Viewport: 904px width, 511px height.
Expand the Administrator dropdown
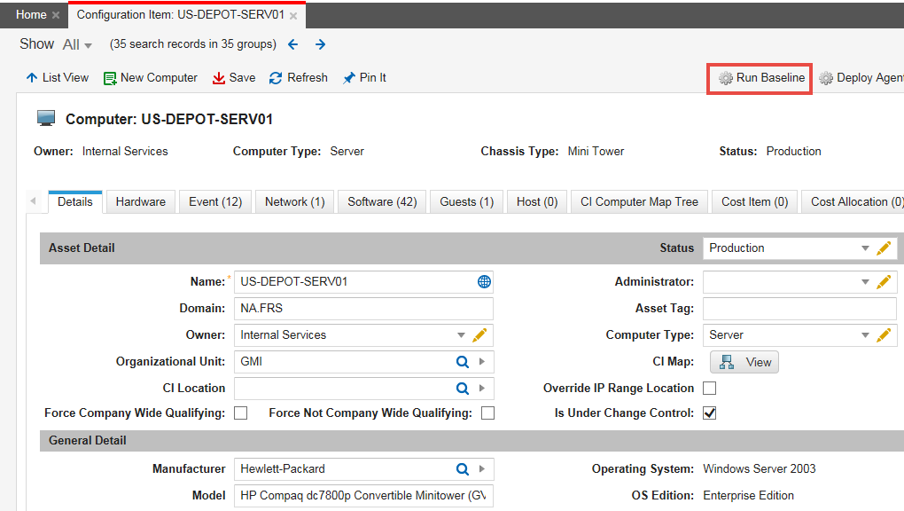tap(865, 282)
